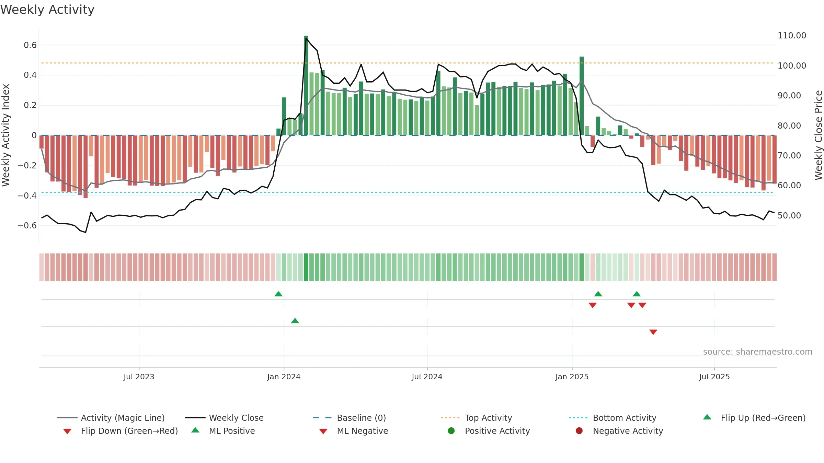
Task: Click the dark green heatmap cell in early 2024
Action: point(306,267)
